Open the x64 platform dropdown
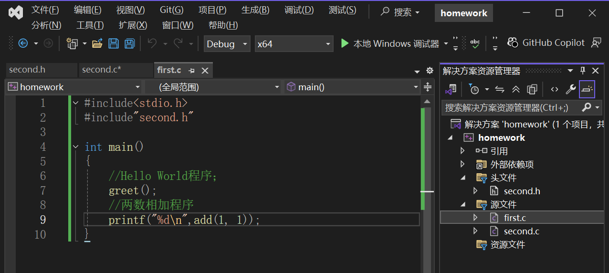The image size is (609, 273). click(294, 44)
